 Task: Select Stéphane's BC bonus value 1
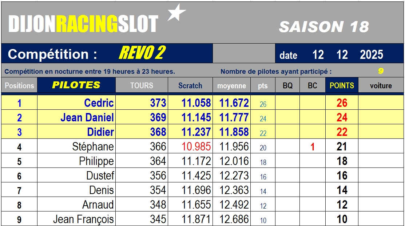(x=312, y=147)
